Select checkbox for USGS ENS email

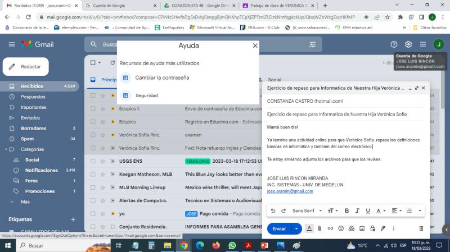click(93, 161)
